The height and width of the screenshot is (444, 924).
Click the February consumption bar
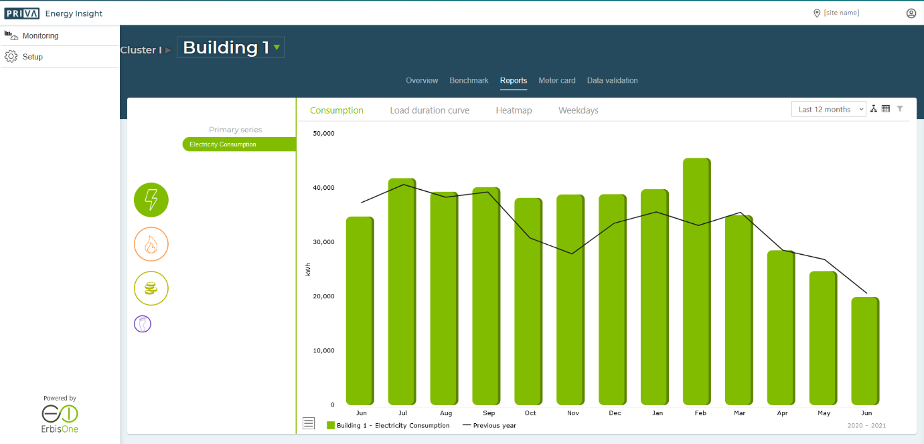[696, 281]
